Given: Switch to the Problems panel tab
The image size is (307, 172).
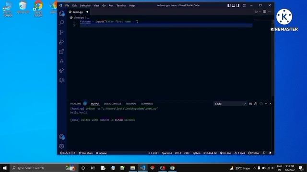Looking at the screenshot, I should 76,104.
